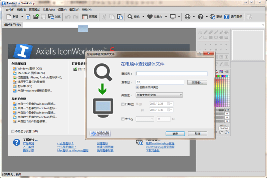Enable the 日期 (Date) filter checkbox

[x=123, y=104]
